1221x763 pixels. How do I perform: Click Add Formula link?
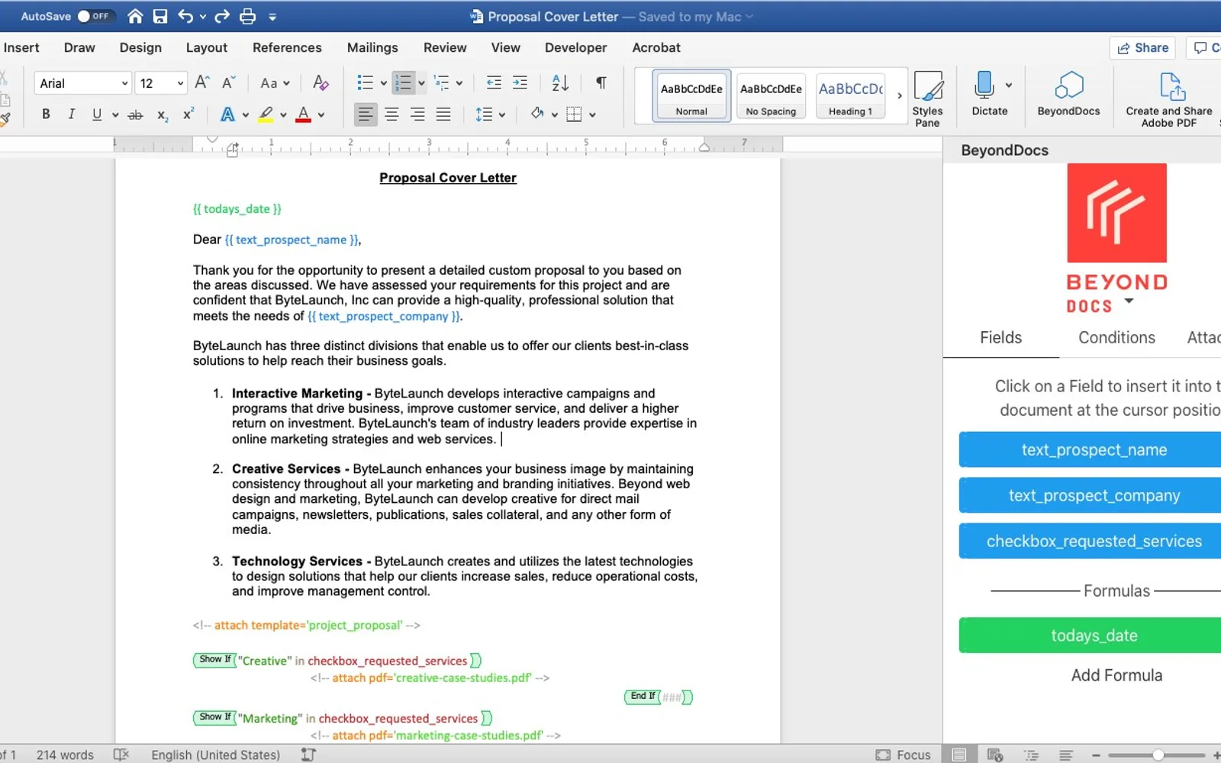point(1116,675)
